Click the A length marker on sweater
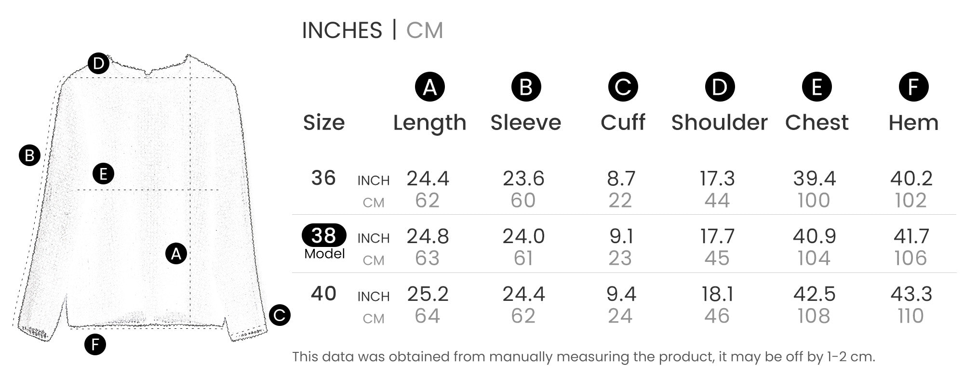This screenshot has height=388, width=964. click(176, 254)
